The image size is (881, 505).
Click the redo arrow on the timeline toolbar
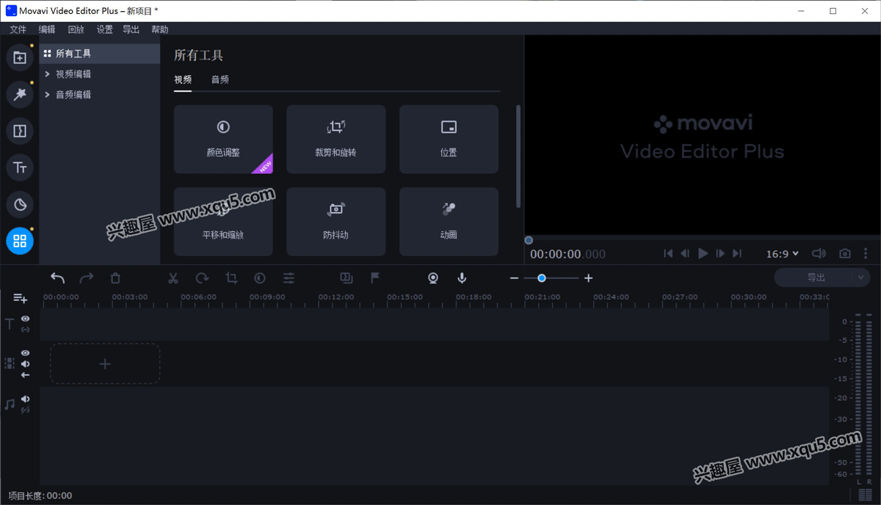click(x=87, y=277)
